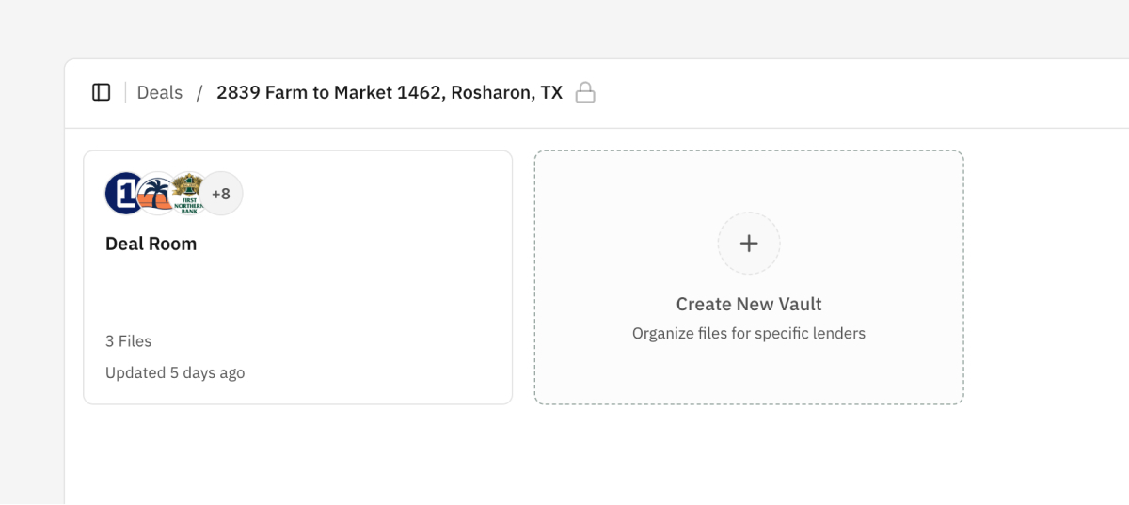Image resolution: width=1129 pixels, height=505 pixels.
Task: Click the 2839 Farm to Market breadcrumb title
Action: click(389, 92)
